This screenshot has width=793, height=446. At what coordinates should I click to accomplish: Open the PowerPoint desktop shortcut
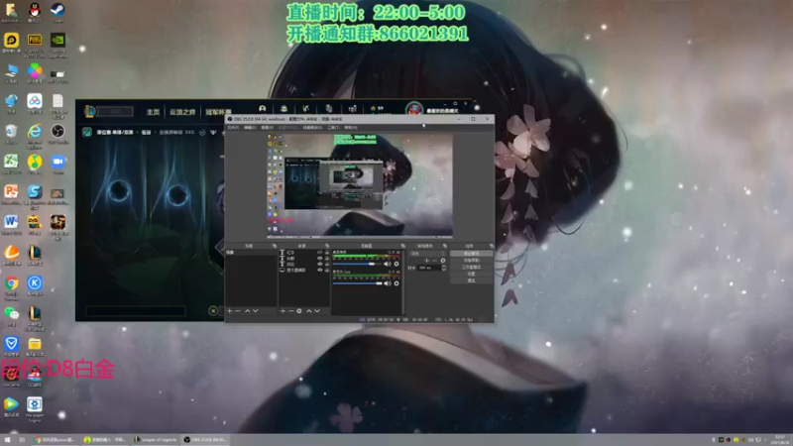[11, 192]
